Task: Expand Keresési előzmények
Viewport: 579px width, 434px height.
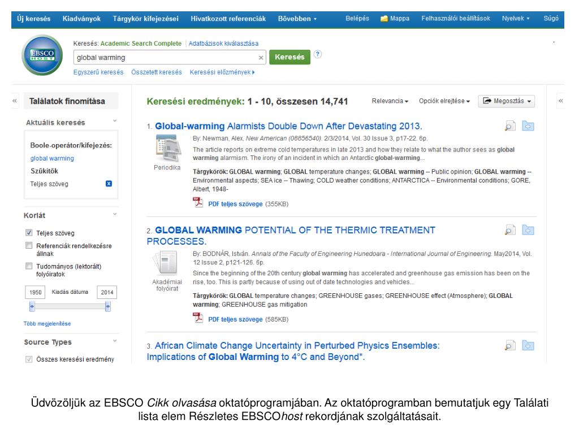Action: pyautogui.click(x=222, y=72)
